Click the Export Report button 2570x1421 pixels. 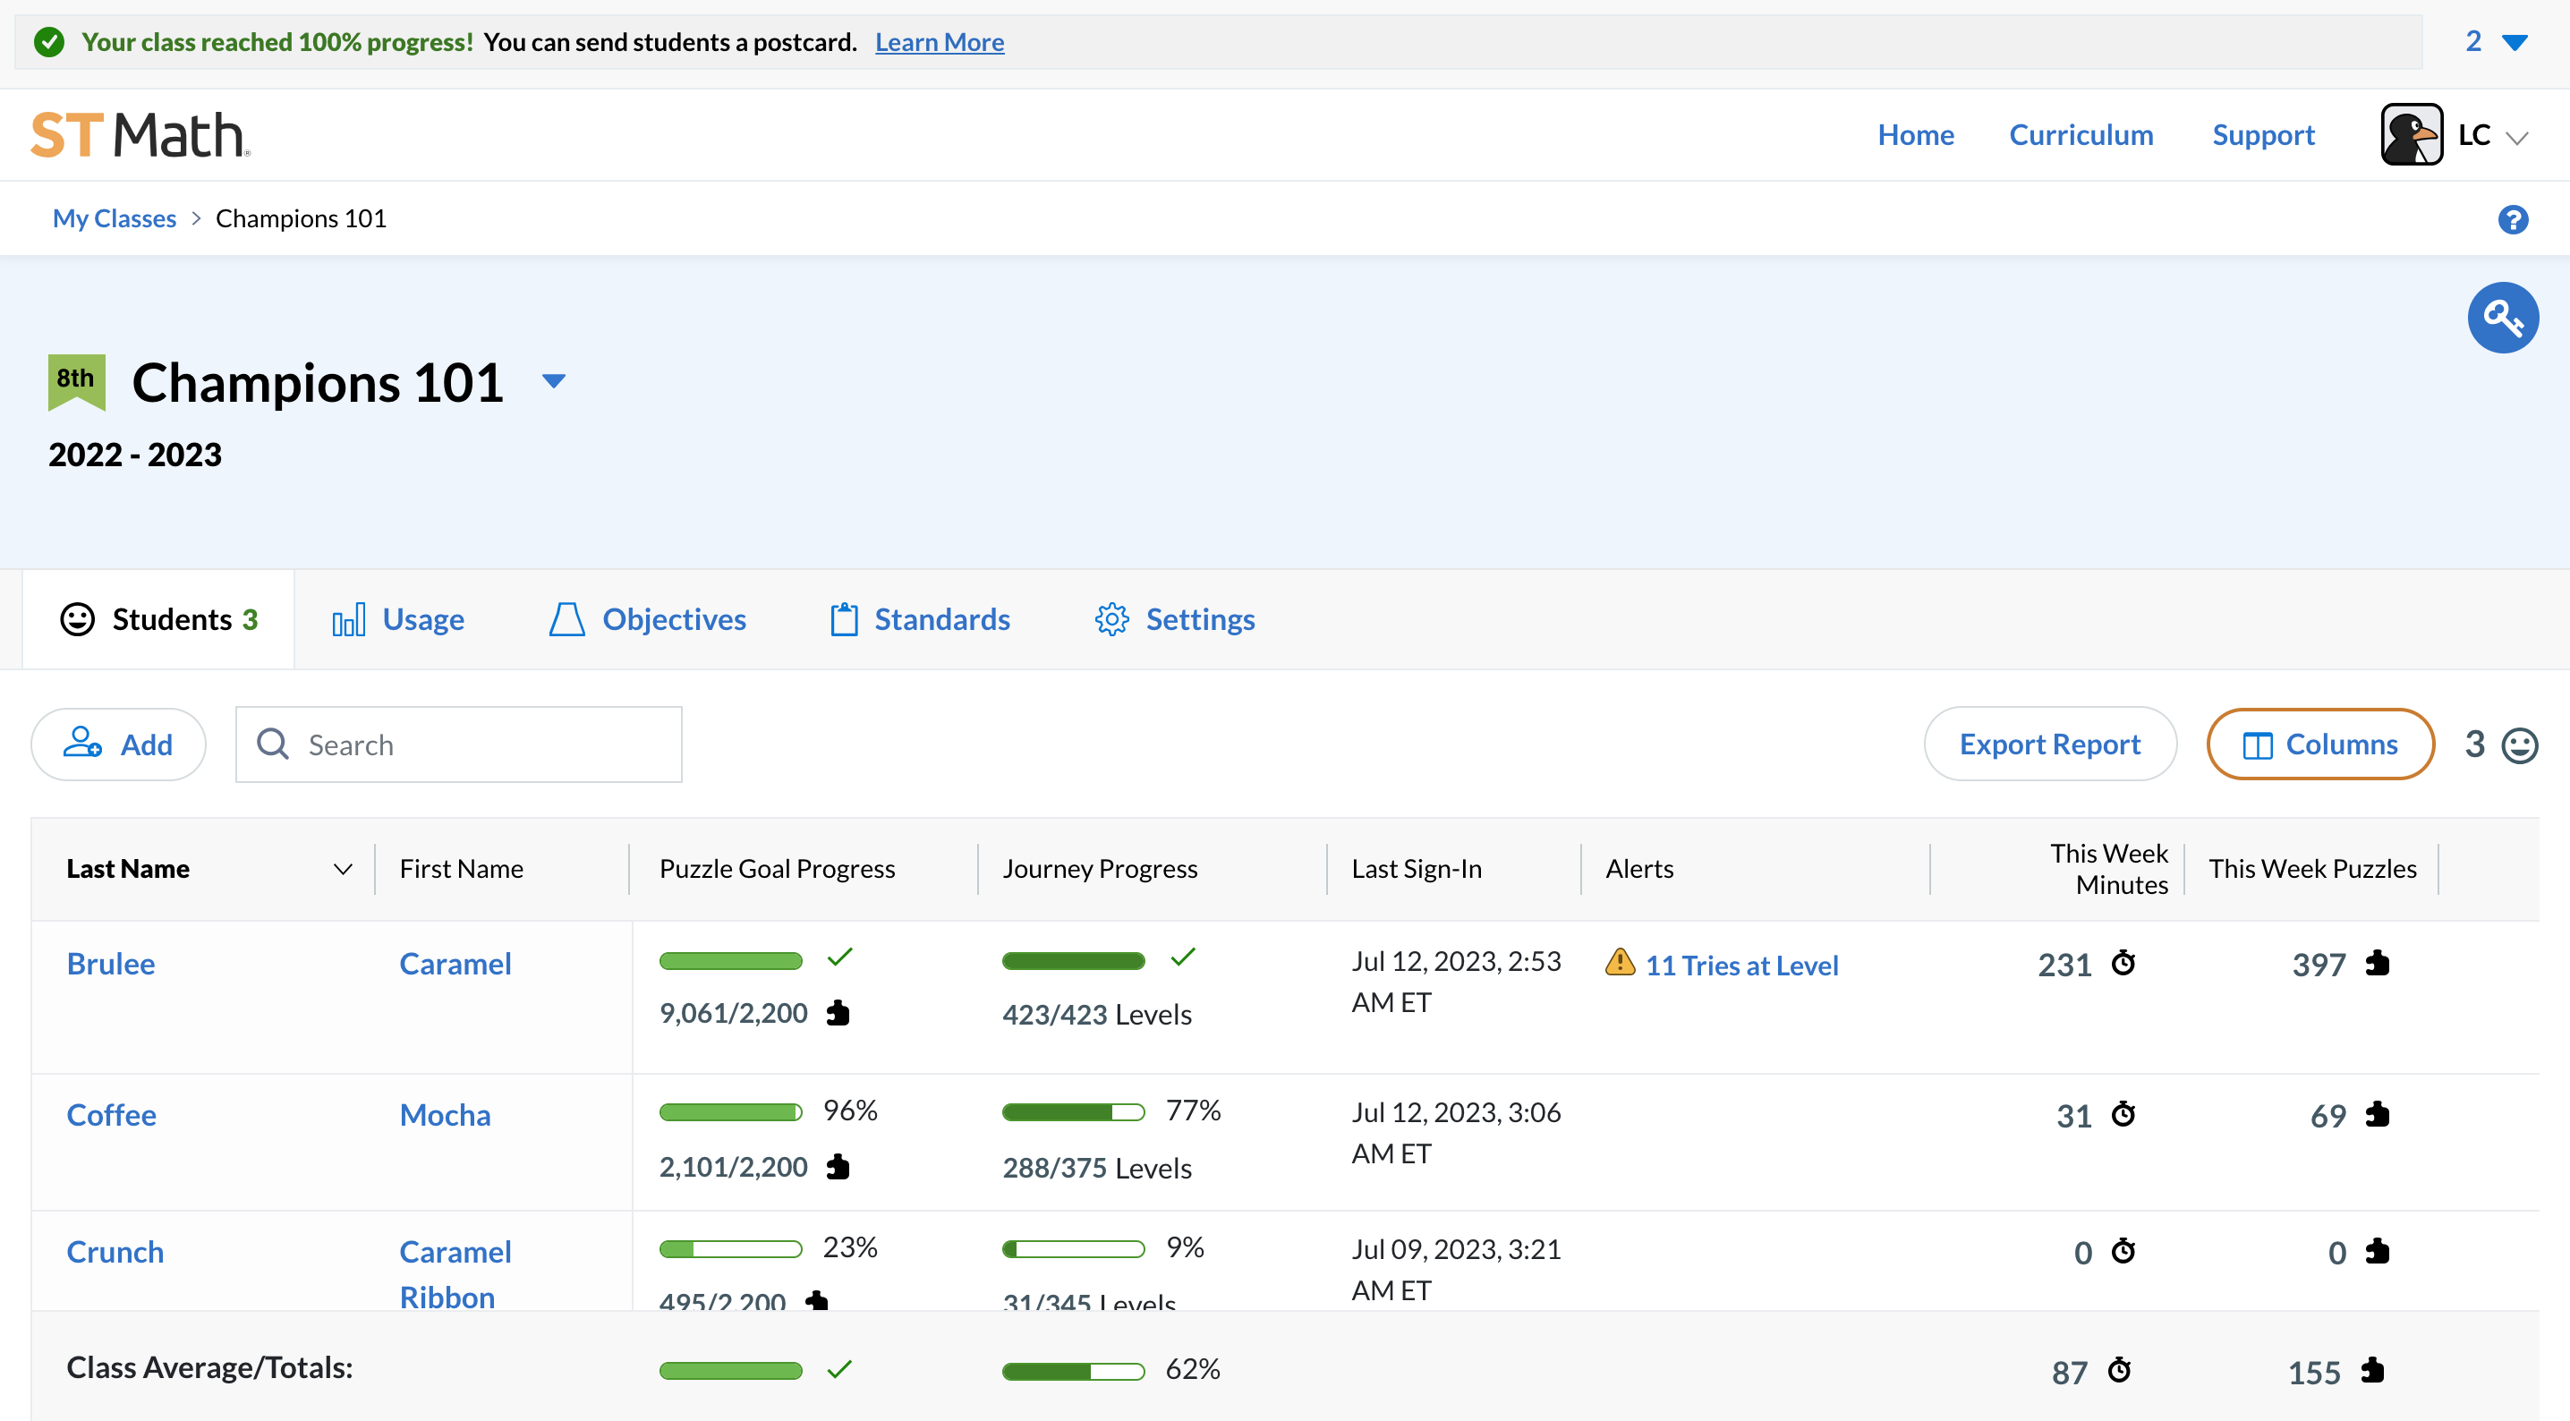click(x=2050, y=744)
